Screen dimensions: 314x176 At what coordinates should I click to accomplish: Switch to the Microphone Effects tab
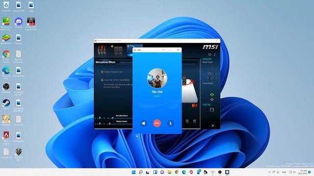tap(105, 62)
